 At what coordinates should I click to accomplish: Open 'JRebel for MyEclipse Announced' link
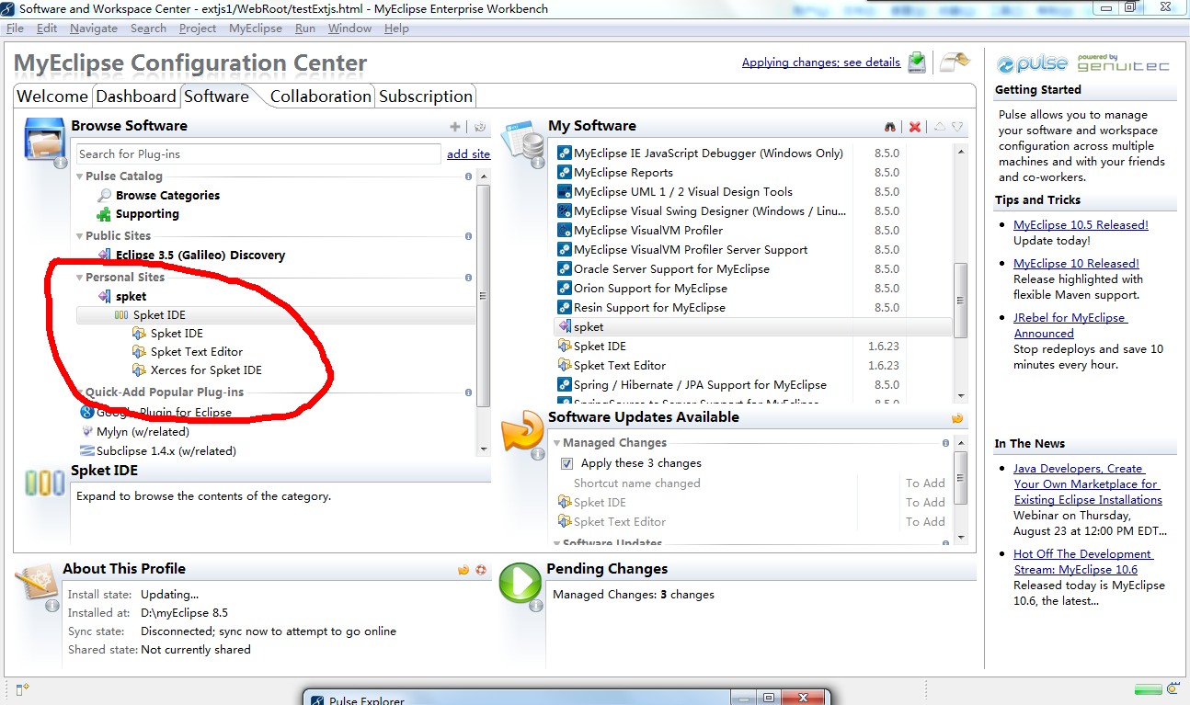(1070, 325)
